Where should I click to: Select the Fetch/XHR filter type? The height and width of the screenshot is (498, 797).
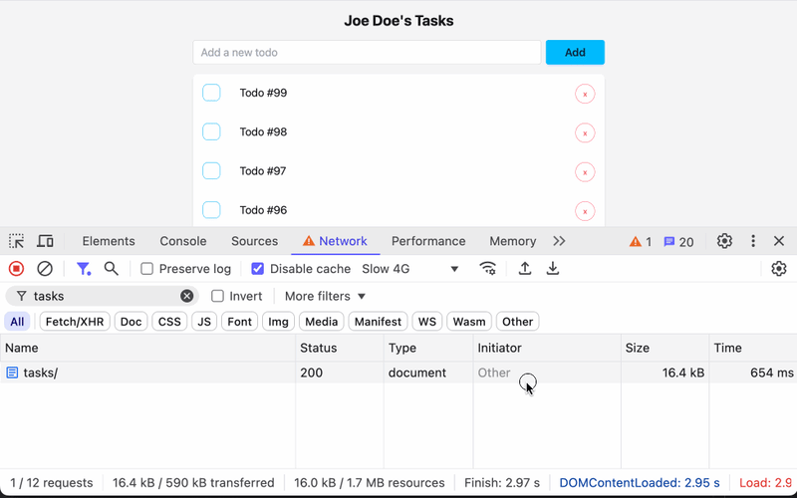75,322
